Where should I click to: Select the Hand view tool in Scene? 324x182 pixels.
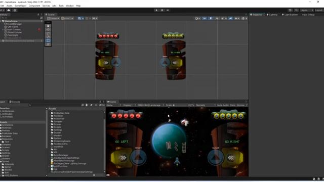pyautogui.click(x=48, y=26)
